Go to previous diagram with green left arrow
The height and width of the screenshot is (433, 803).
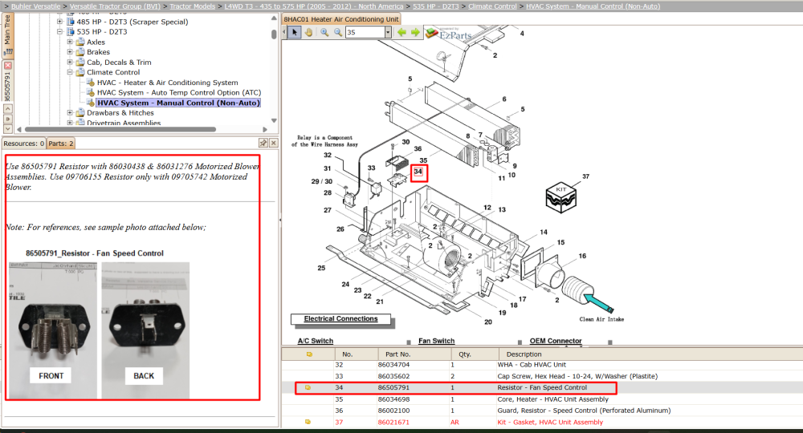[x=402, y=32]
